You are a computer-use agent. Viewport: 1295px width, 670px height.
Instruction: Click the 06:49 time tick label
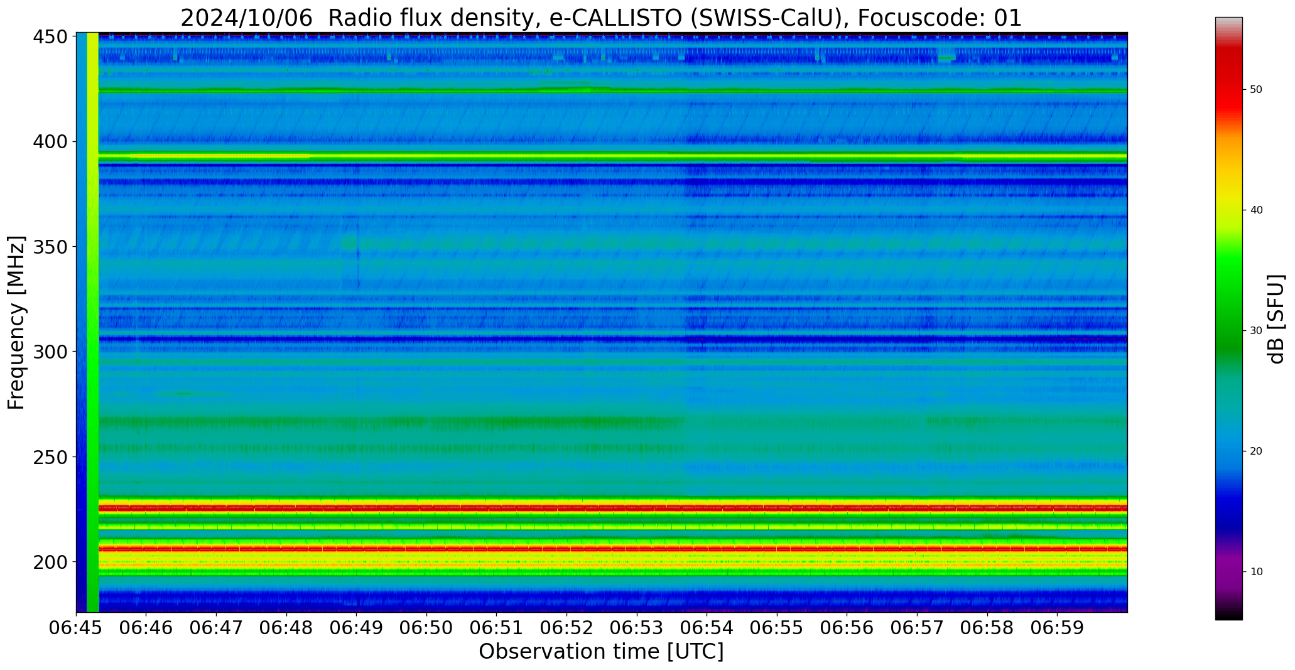[356, 628]
